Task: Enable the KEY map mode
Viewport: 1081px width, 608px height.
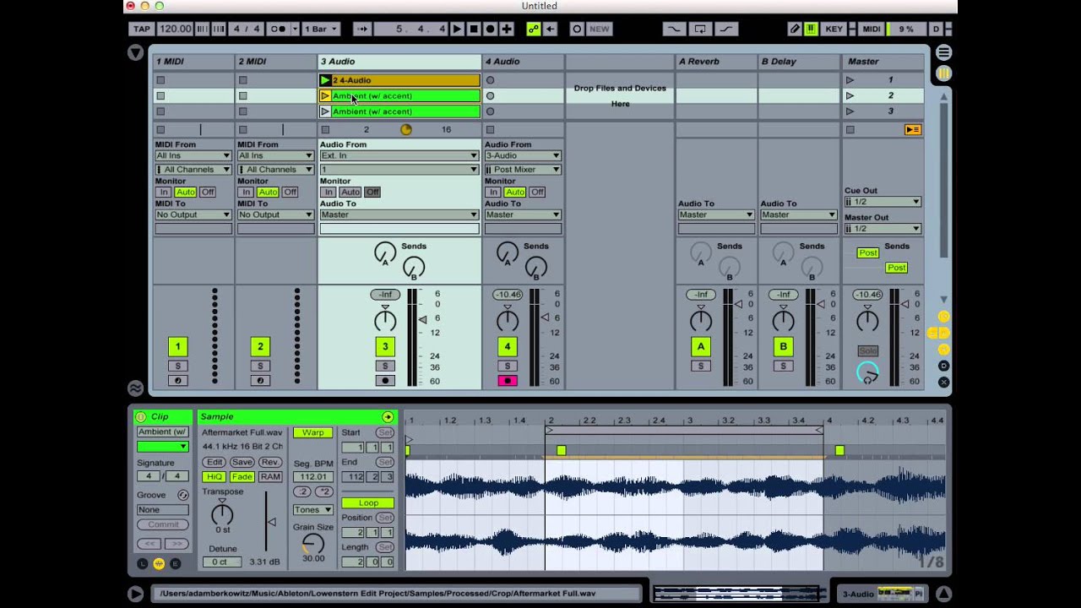Action: coord(834,29)
